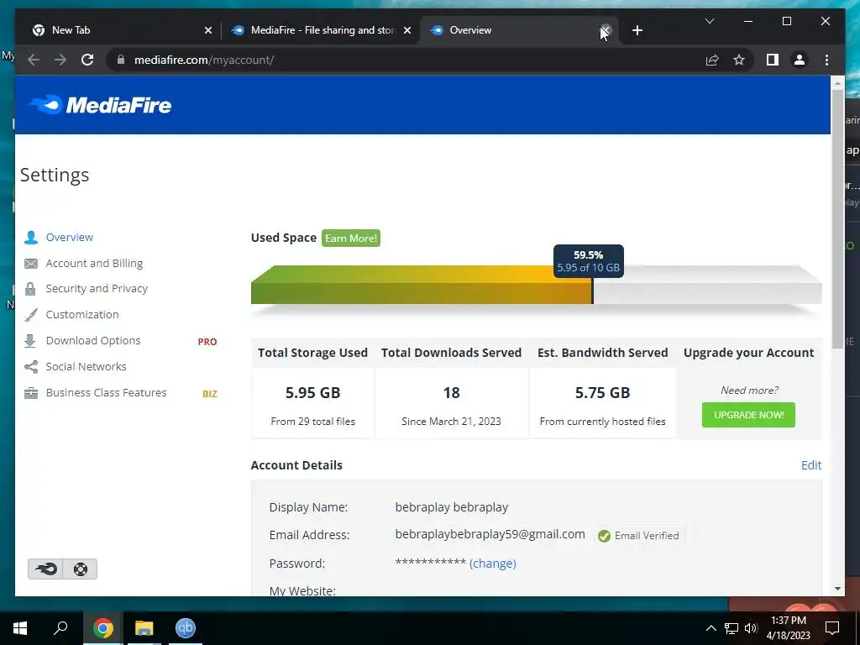Click the help lifebuoy button

[80, 569]
